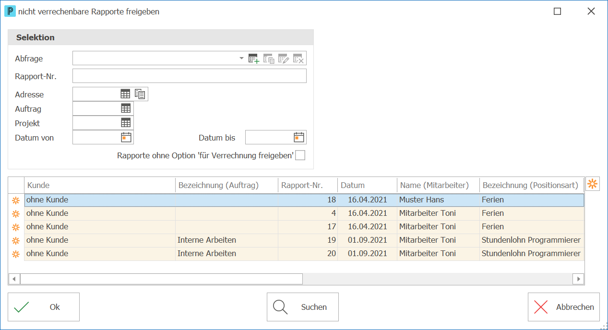Focus the Rapport-Nr. input field

point(190,76)
